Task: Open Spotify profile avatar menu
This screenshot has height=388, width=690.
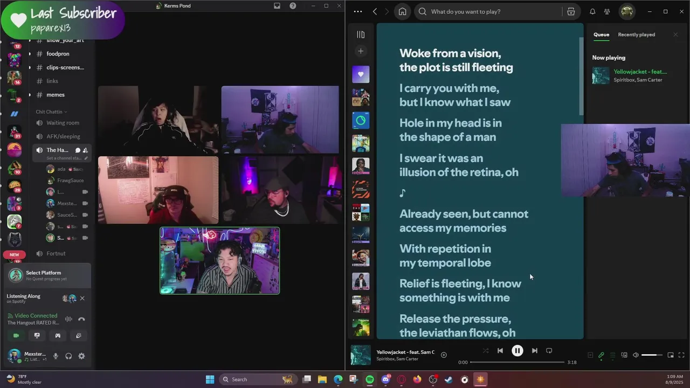Action: [627, 11]
